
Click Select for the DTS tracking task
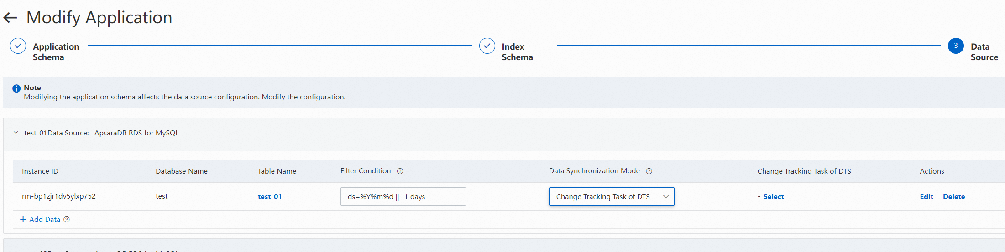pos(773,197)
